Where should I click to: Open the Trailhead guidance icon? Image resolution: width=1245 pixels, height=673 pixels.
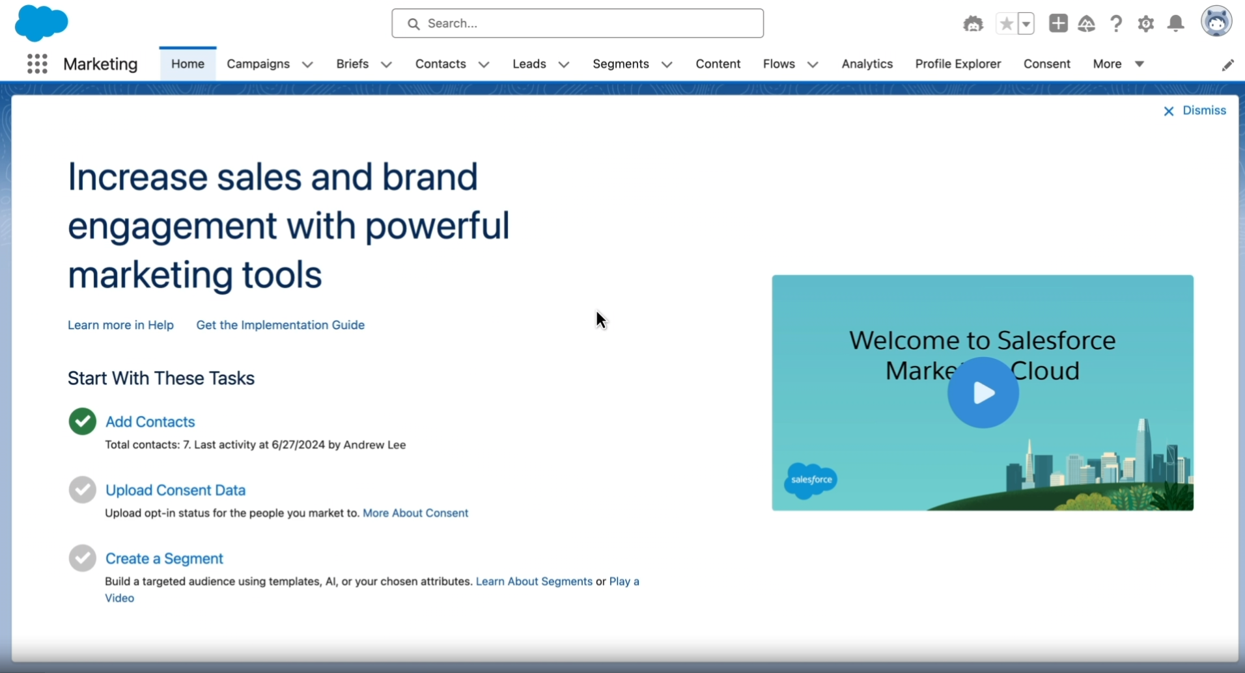pyautogui.click(x=1087, y=23)
